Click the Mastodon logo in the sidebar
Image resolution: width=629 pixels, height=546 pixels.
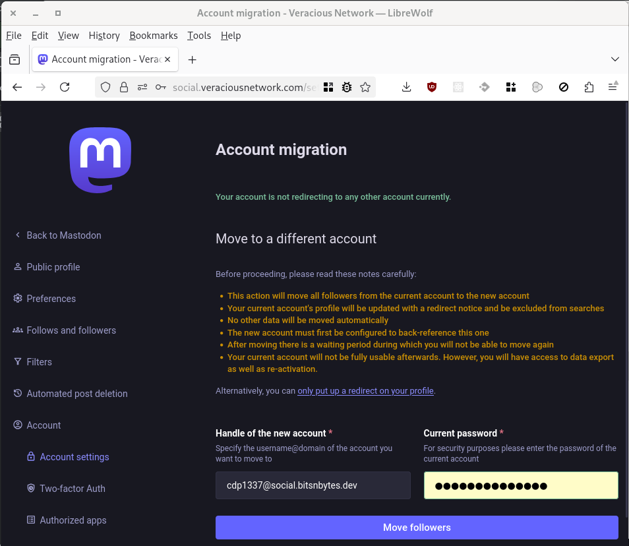click(x=100, y=160)
